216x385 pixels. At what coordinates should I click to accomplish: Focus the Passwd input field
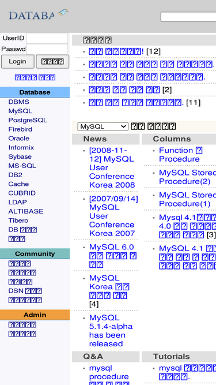click(47, 49)
